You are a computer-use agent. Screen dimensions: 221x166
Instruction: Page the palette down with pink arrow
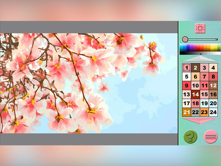point(200,121)
